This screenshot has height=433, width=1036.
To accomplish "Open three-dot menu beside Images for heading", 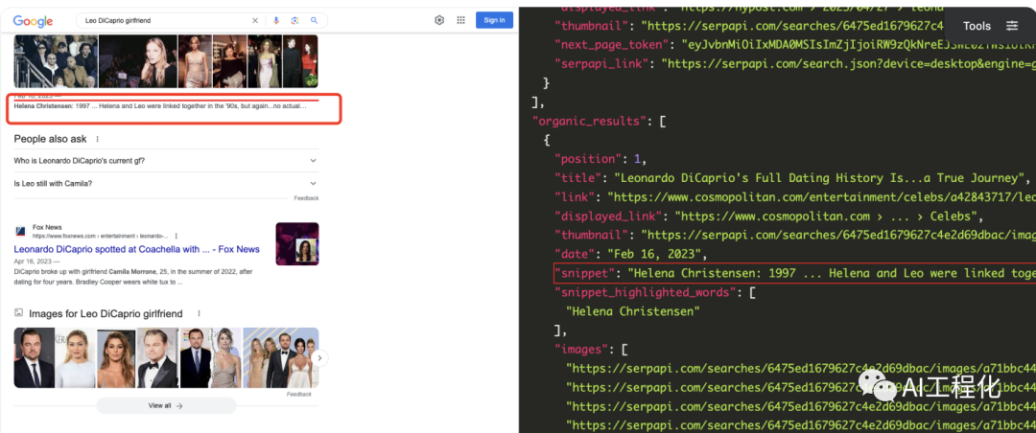I will [199, 313].
